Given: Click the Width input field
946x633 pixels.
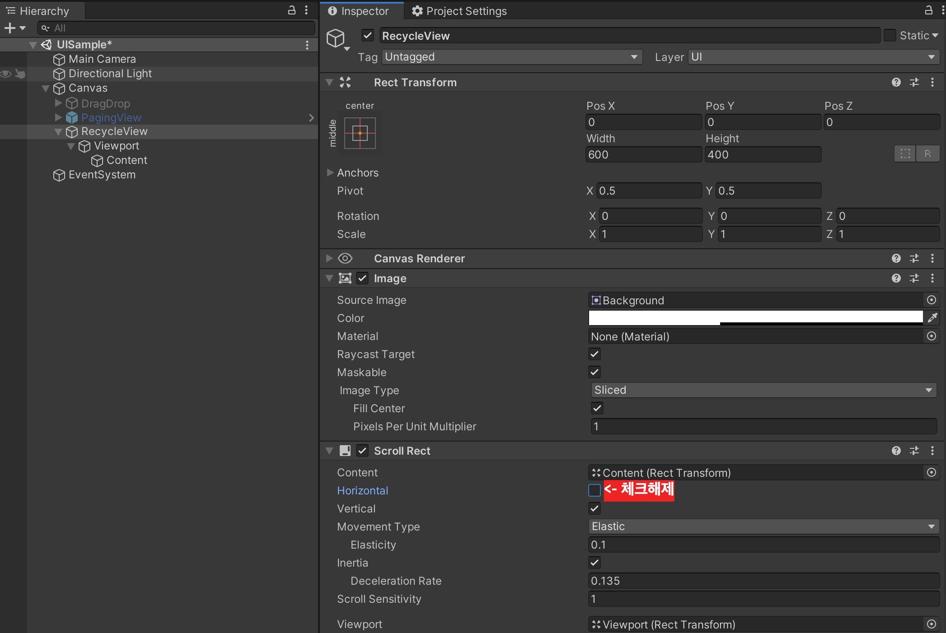Looking at the screenshot, I should coord(644,154).
